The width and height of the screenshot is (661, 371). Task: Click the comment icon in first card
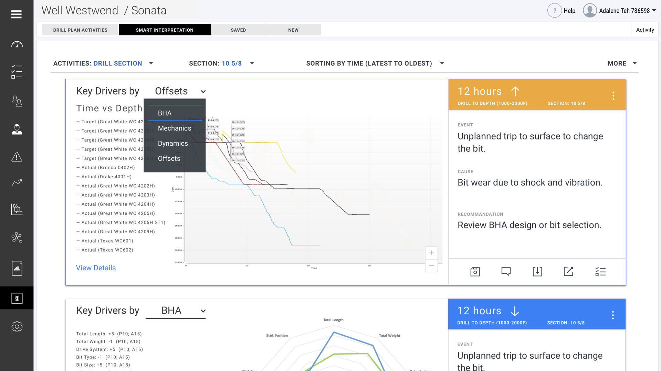[x=506, y=272]
